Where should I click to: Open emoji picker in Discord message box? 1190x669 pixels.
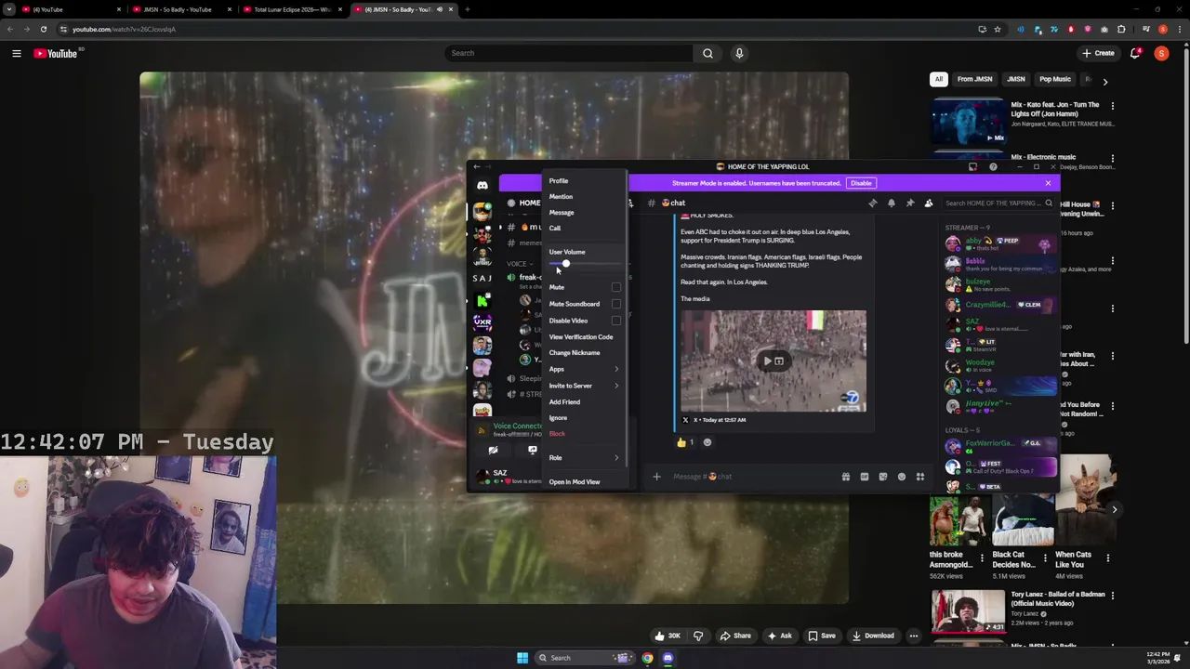[901, 477]
